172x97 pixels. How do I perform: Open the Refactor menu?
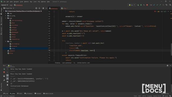[x=26, y=2]
